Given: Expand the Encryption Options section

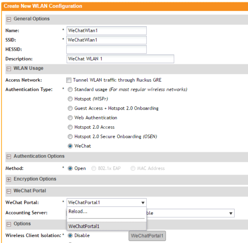Looking at the screenshot, I should [x=9, y=179].
